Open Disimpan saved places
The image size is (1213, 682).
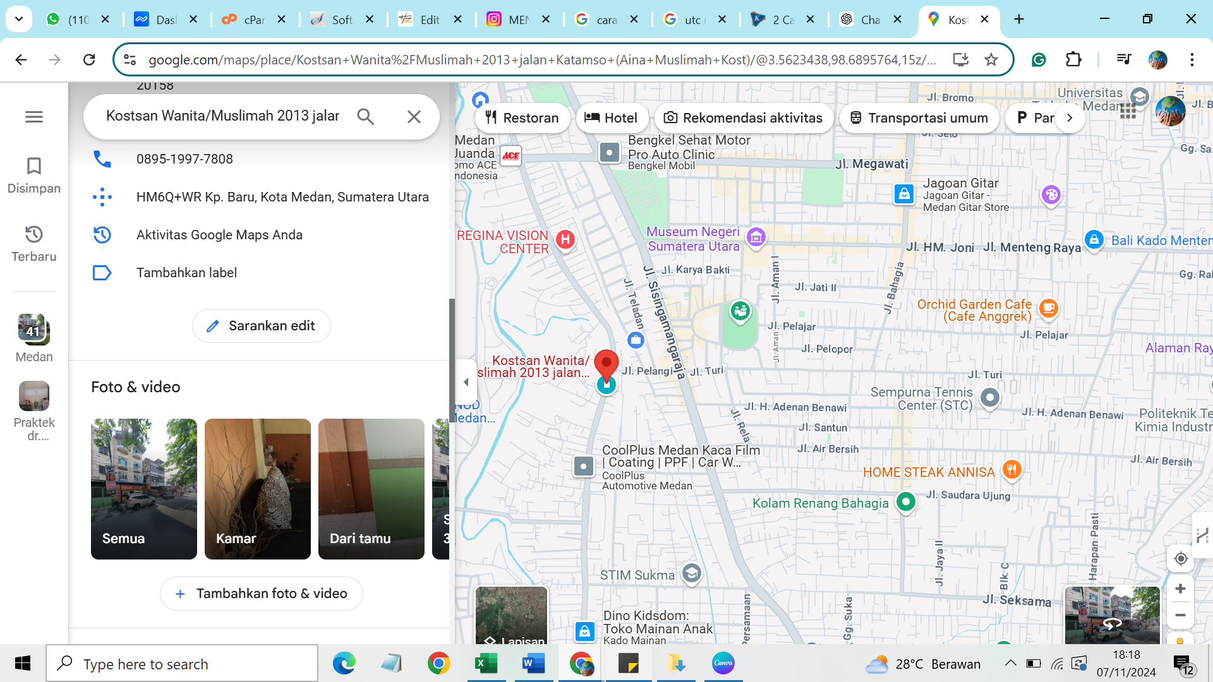(34, 176)
